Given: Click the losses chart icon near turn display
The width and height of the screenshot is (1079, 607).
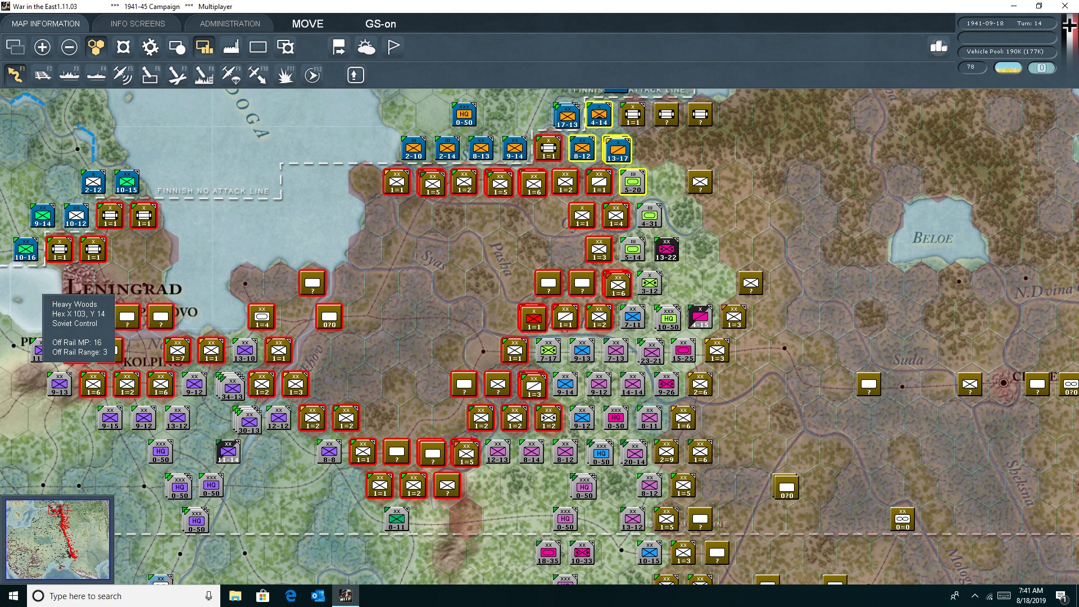Looking at the screenshot, I should [x=938, y=47].
